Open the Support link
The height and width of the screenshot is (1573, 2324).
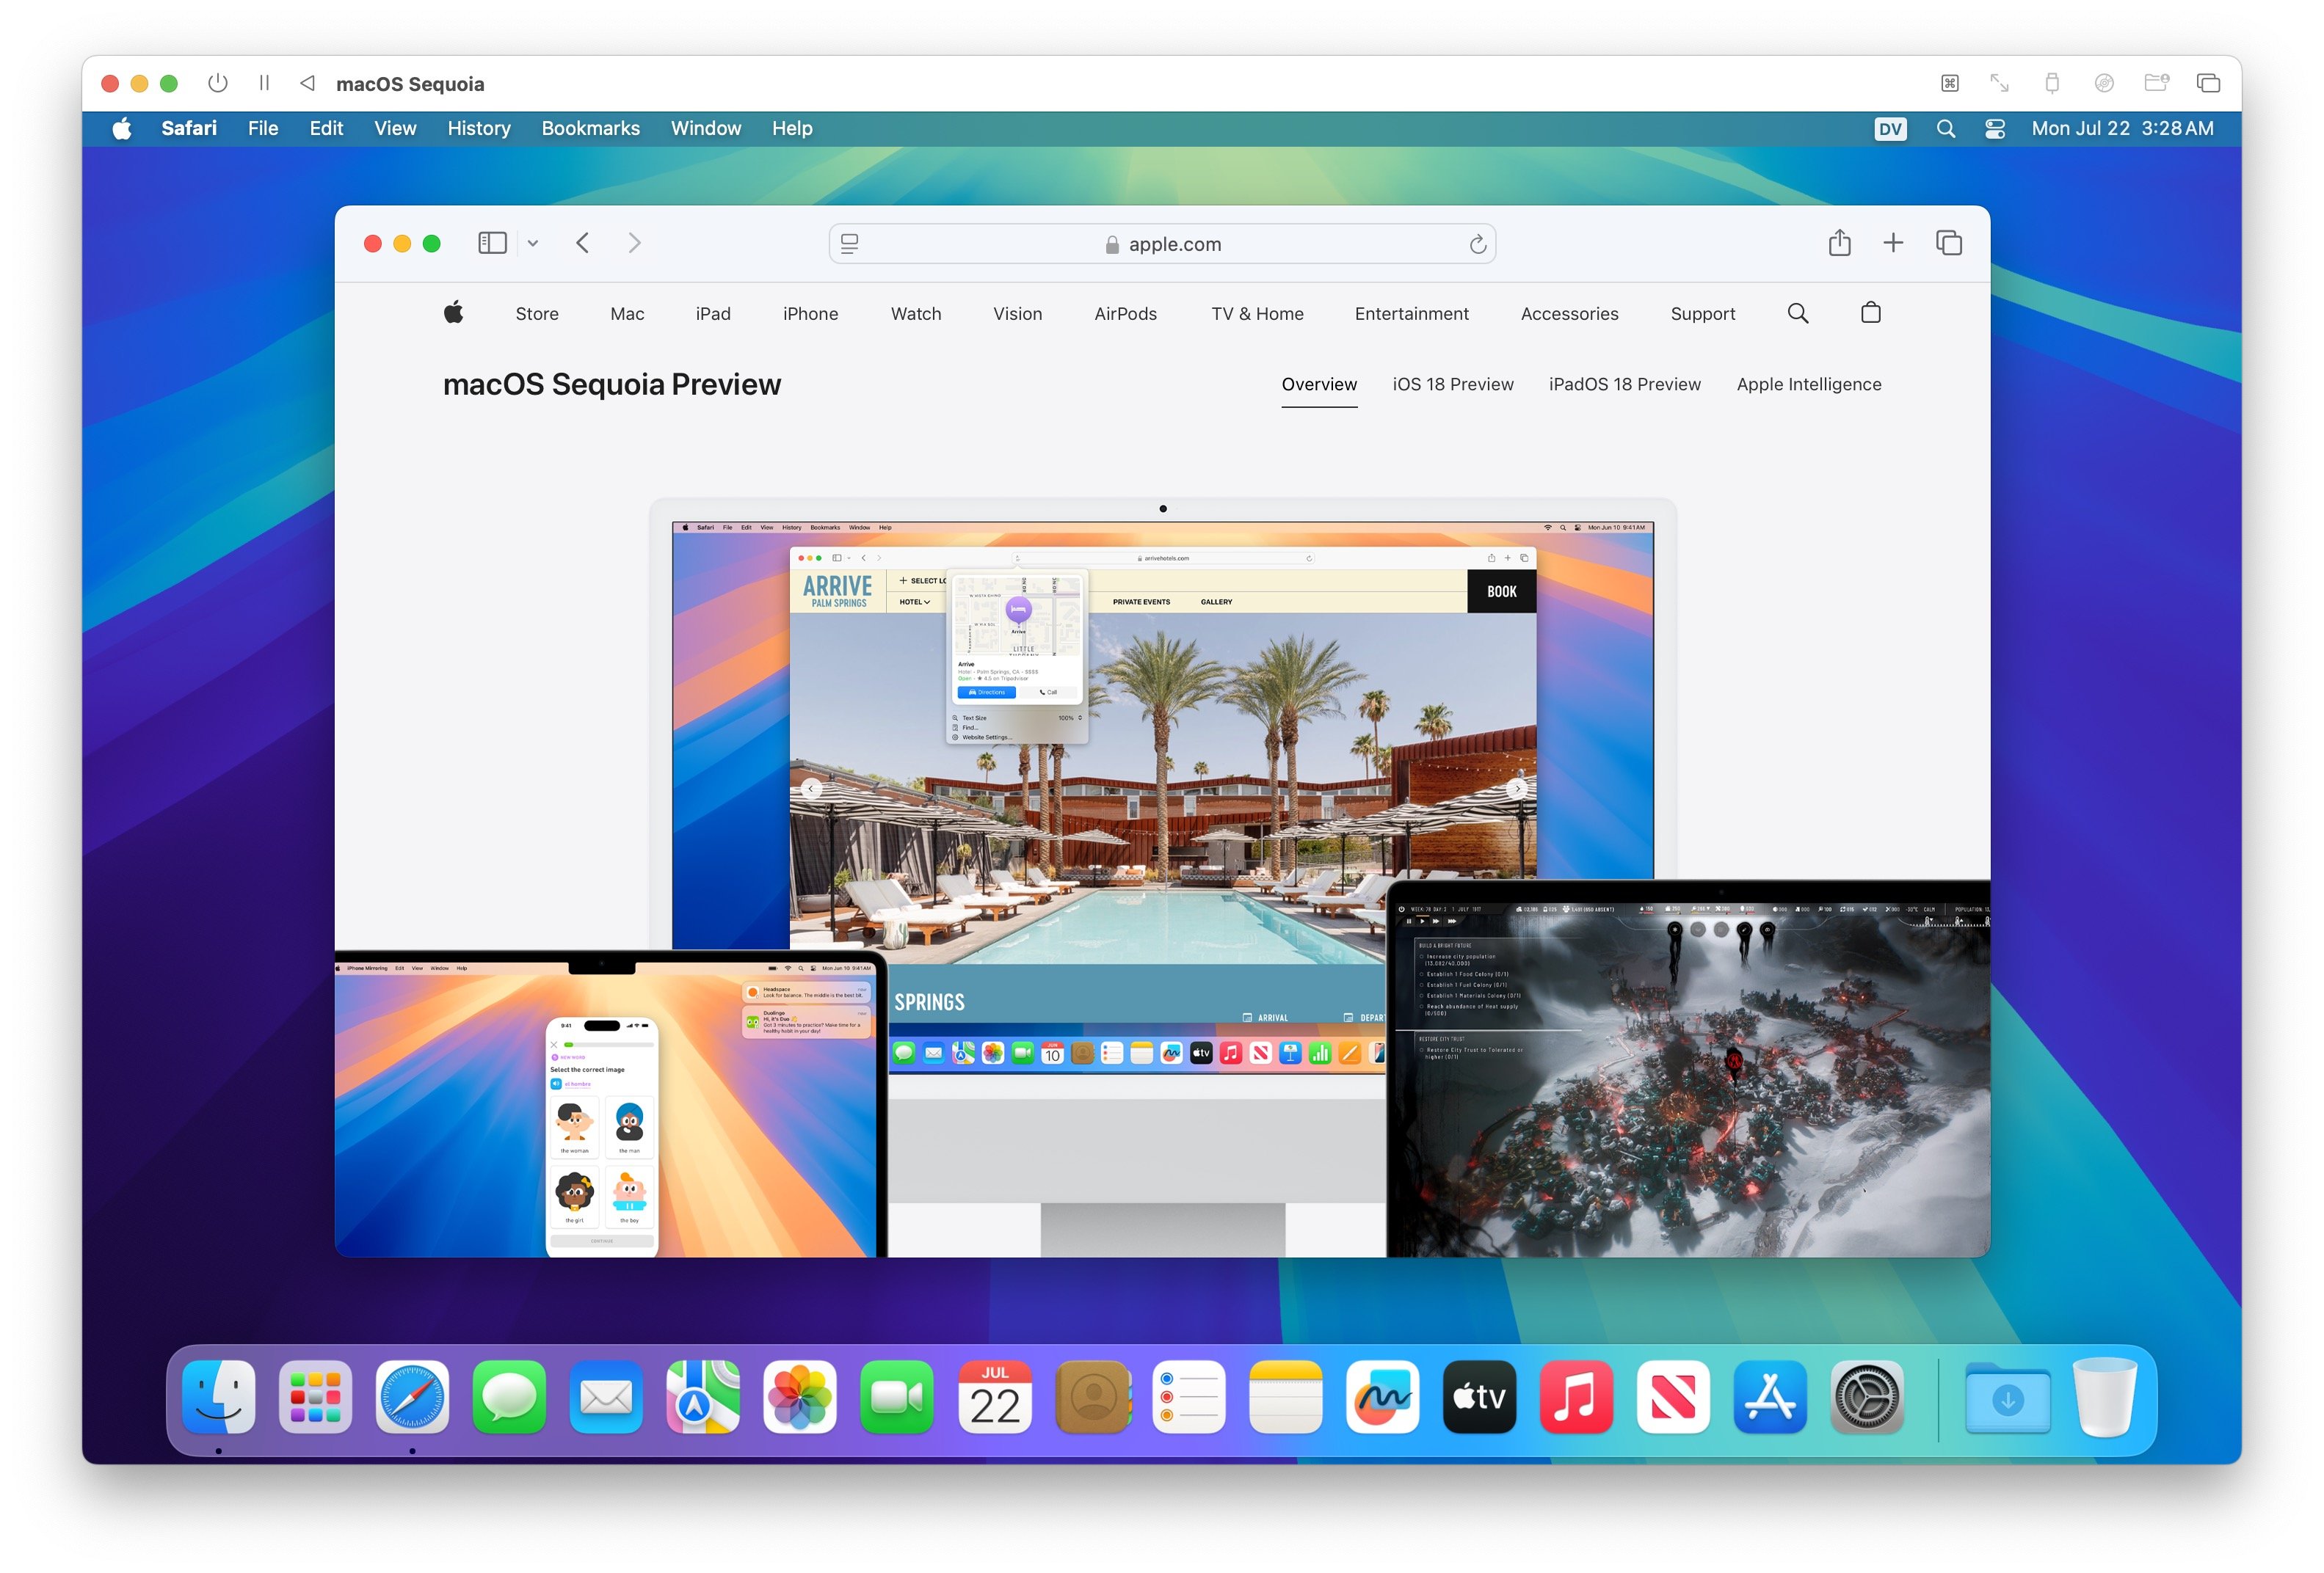pos(1702,314)
